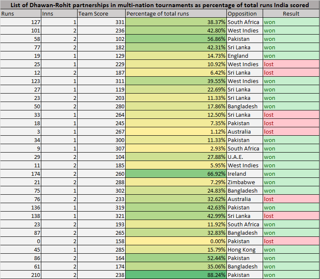Select the percentage cell 32.62%
This screenshot has height=279, width=320.
pos(176,199)
